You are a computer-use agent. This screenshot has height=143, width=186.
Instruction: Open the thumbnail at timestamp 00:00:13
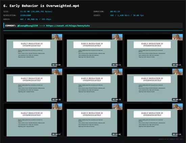93,50
